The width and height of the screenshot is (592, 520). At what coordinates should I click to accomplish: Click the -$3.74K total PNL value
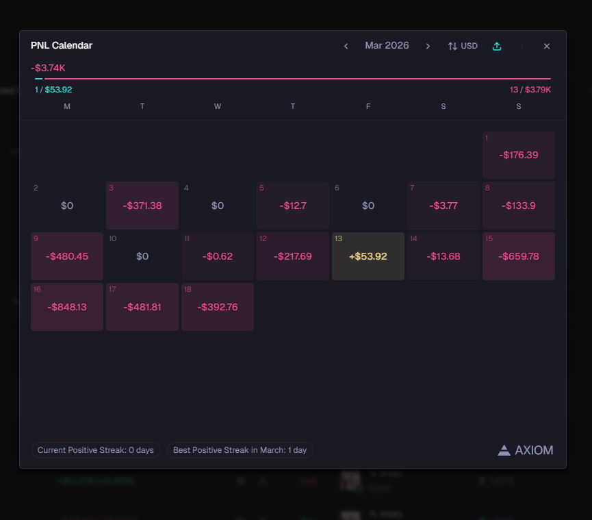(48, 68)
